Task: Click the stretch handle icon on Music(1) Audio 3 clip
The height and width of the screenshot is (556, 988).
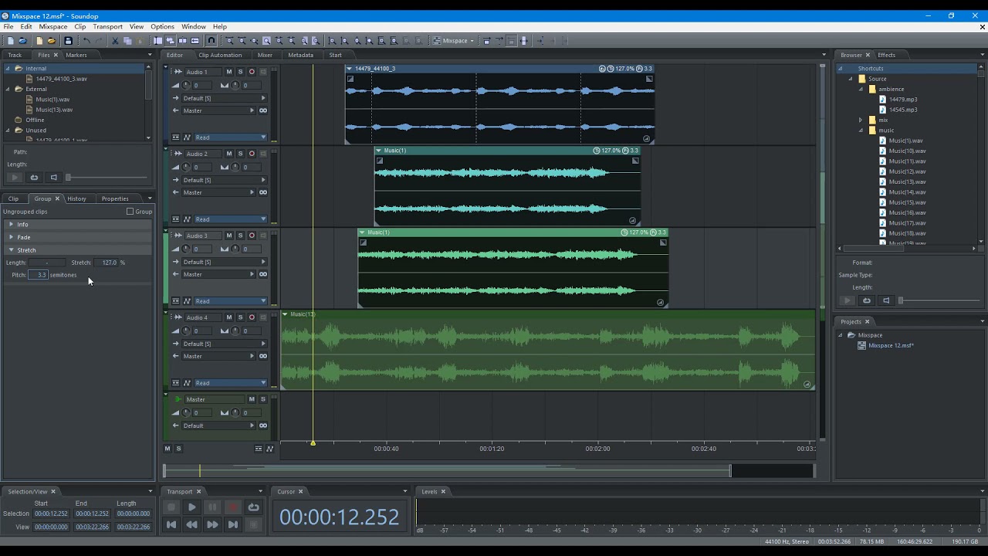Action: click(x=660, y=302)
